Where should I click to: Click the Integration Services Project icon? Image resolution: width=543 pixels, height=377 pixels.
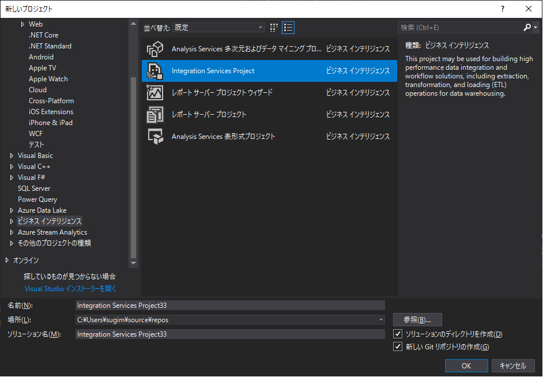(155, 71)
